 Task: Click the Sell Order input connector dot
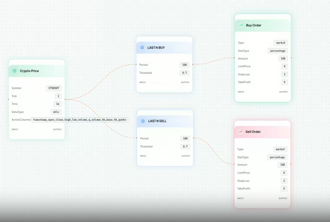234,164
